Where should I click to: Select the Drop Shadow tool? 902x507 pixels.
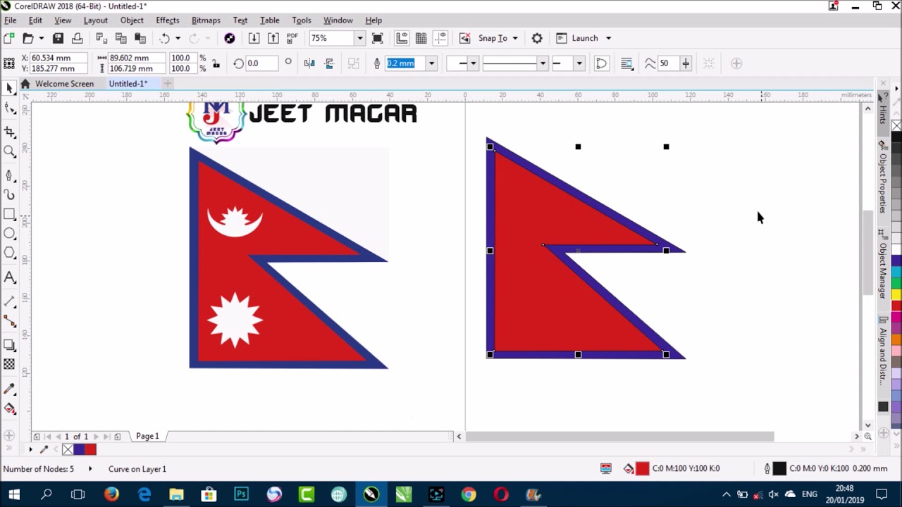tap(10, 345)
